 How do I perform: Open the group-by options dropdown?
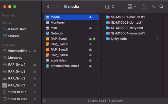(132, 7)
